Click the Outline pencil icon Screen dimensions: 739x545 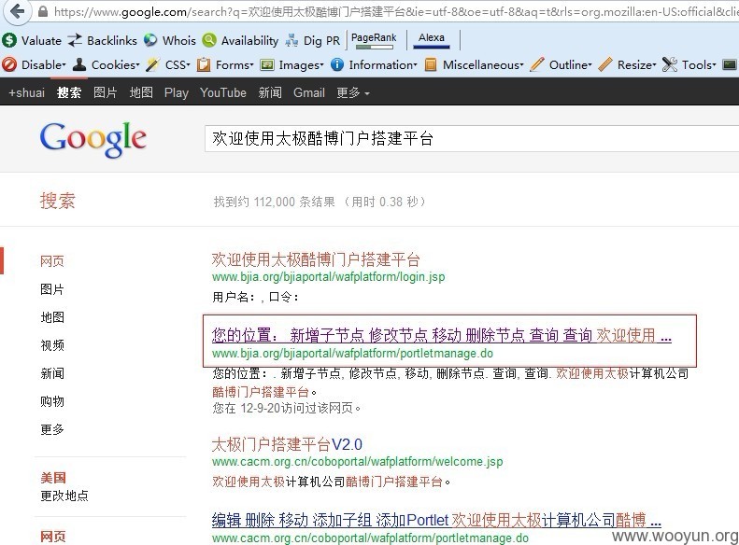pyautogui.click(x=537, y=64)
